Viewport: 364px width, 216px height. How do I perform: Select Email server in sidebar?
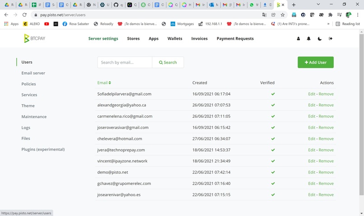[x=33, y=73]
